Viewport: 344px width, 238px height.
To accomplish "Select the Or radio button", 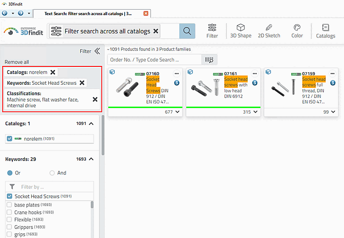I will (10, 173).
